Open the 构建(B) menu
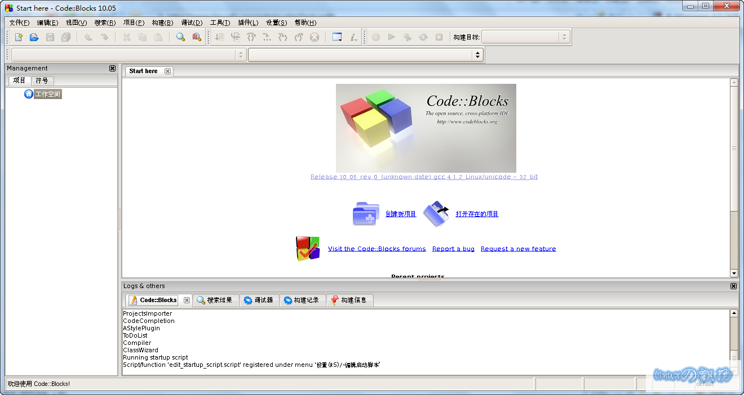Viewport: 744px width, 395px height. pos(162,23)
